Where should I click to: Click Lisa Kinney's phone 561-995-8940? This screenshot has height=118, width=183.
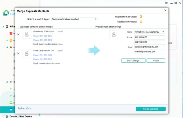(x=43, y=40)
